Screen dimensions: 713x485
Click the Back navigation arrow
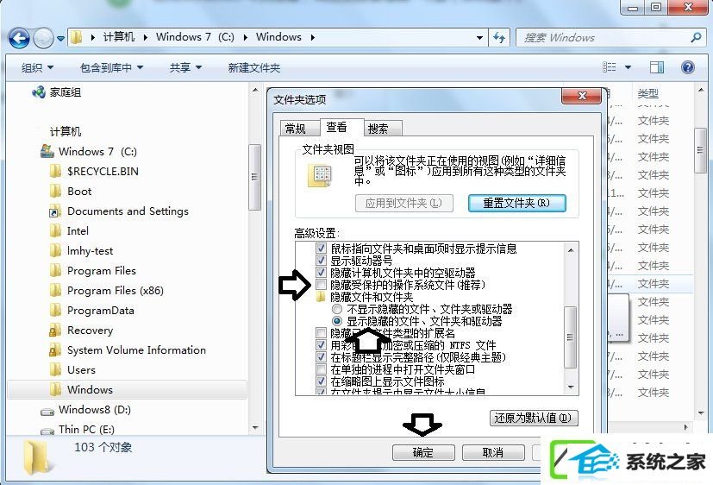click(19, 38)
